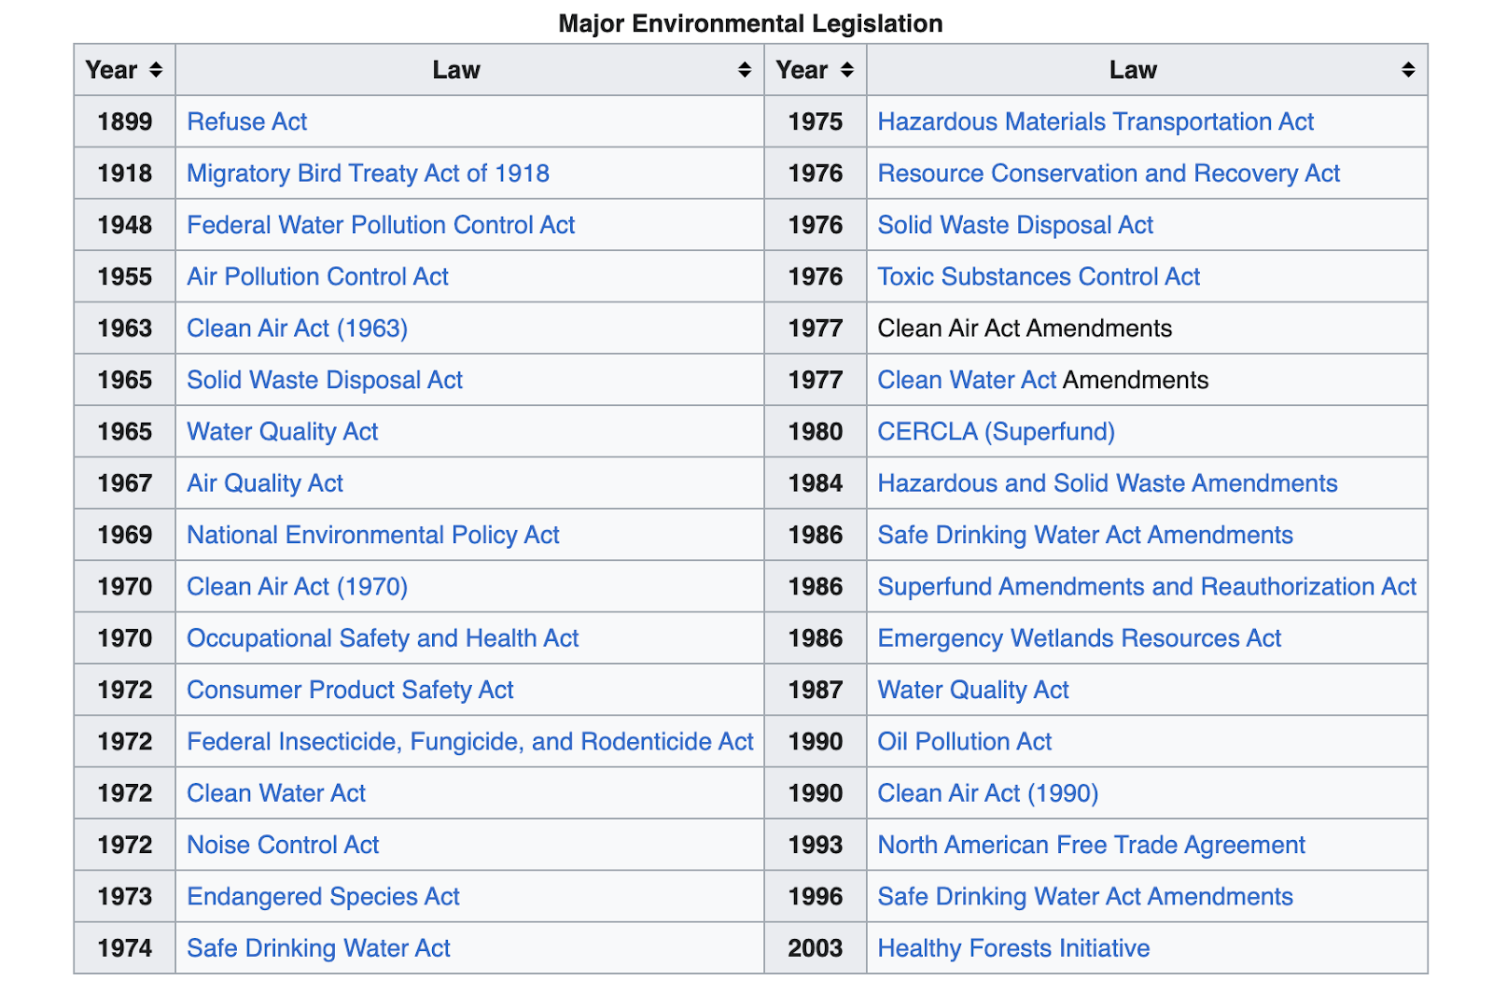Open the Healthy Forests Initiative link
Screen dimensions: 1493x994
1013,948
